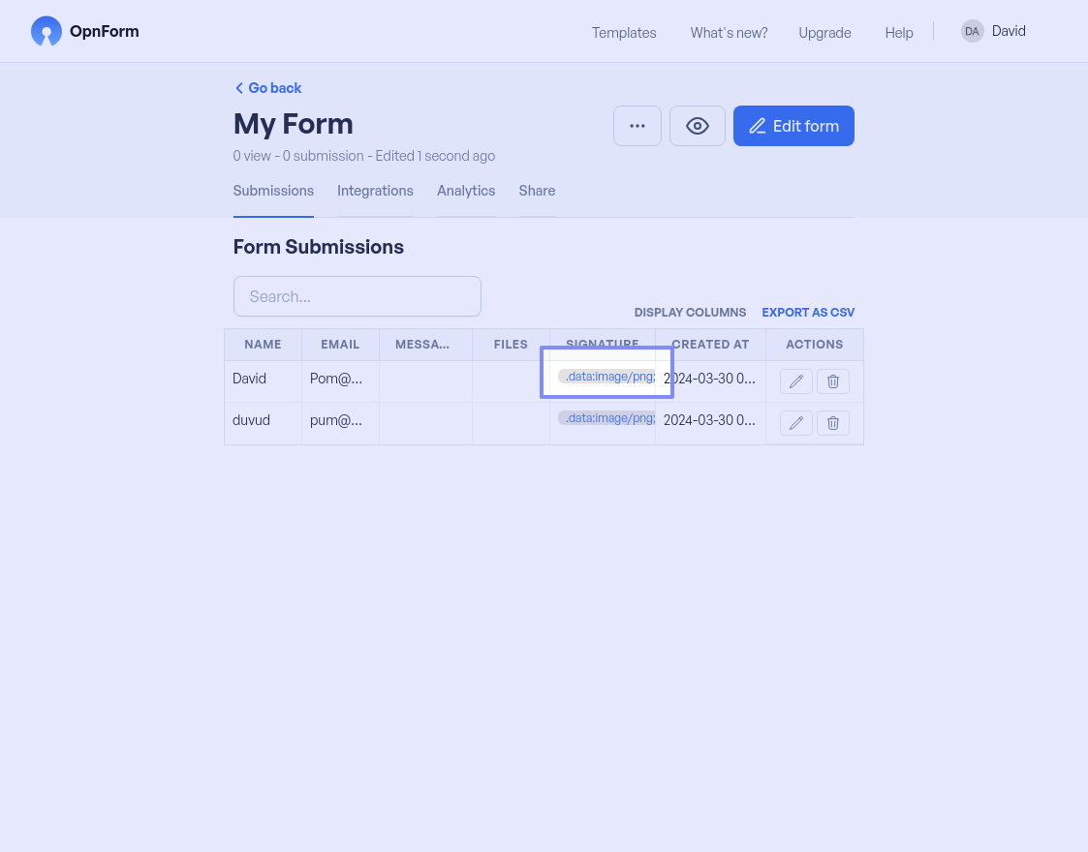1088x852 pixels.
Task: Go back using the chevron link
Action: coord(268,88)
